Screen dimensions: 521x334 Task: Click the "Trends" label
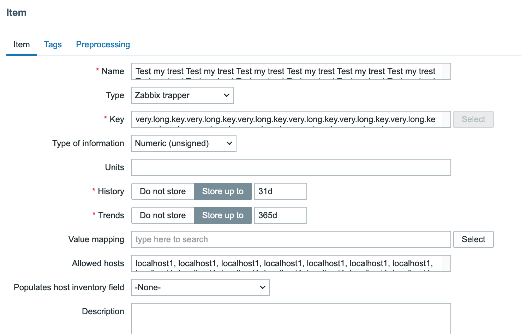click(111, 215)
